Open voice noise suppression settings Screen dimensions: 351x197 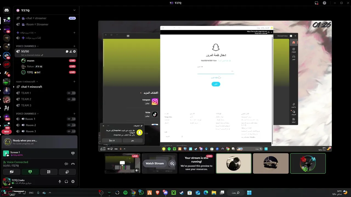tap(66, 164)
